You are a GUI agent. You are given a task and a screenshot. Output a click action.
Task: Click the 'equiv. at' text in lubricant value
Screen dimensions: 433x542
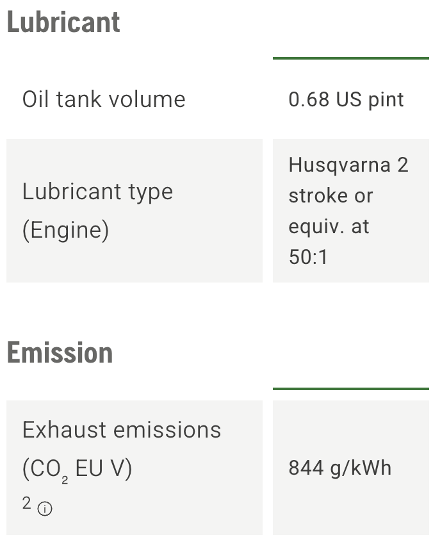pyautogui.click(x=329, y=227)
